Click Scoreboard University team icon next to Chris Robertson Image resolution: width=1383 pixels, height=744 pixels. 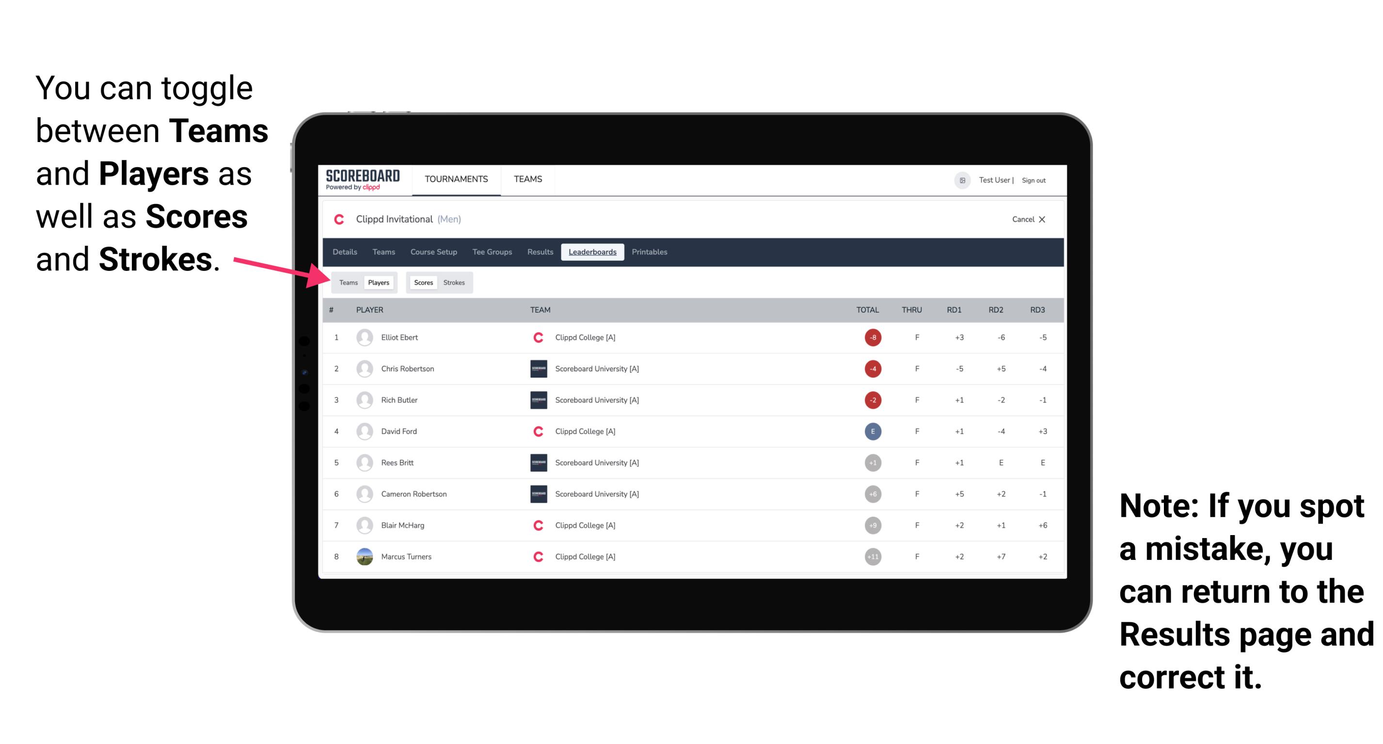coord(537,369)
